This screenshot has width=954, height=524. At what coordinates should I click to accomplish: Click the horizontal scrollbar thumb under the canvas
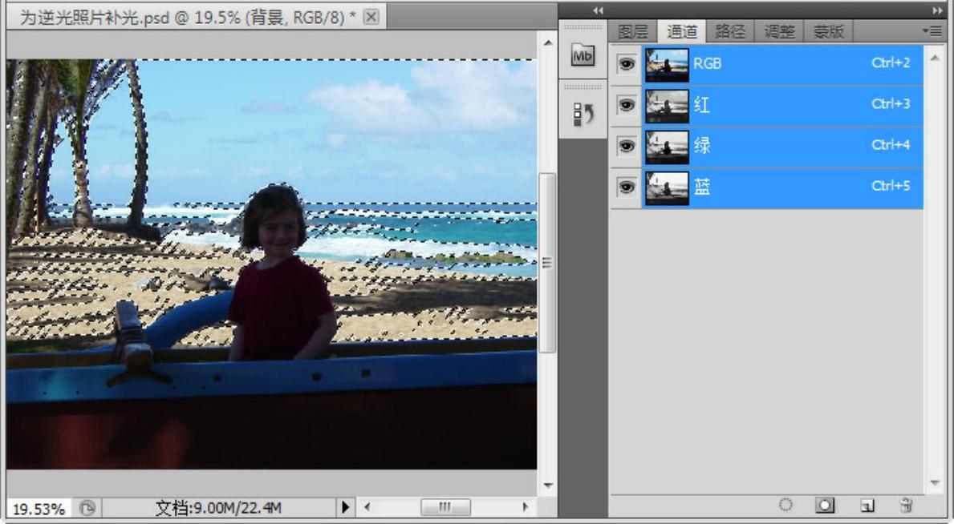point(445,506)
